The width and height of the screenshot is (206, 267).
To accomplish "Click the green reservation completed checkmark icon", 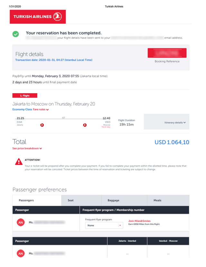I will click(x=16, y=34).
